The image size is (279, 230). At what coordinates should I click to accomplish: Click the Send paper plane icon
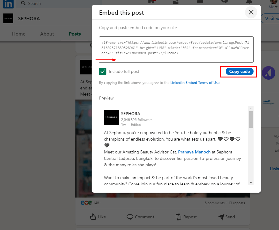221,217
